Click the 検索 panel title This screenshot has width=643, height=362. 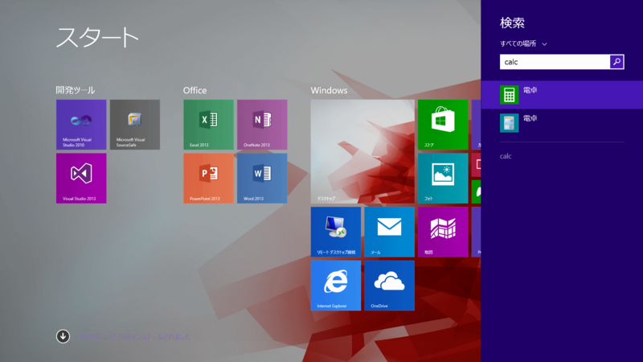(512, 23)
